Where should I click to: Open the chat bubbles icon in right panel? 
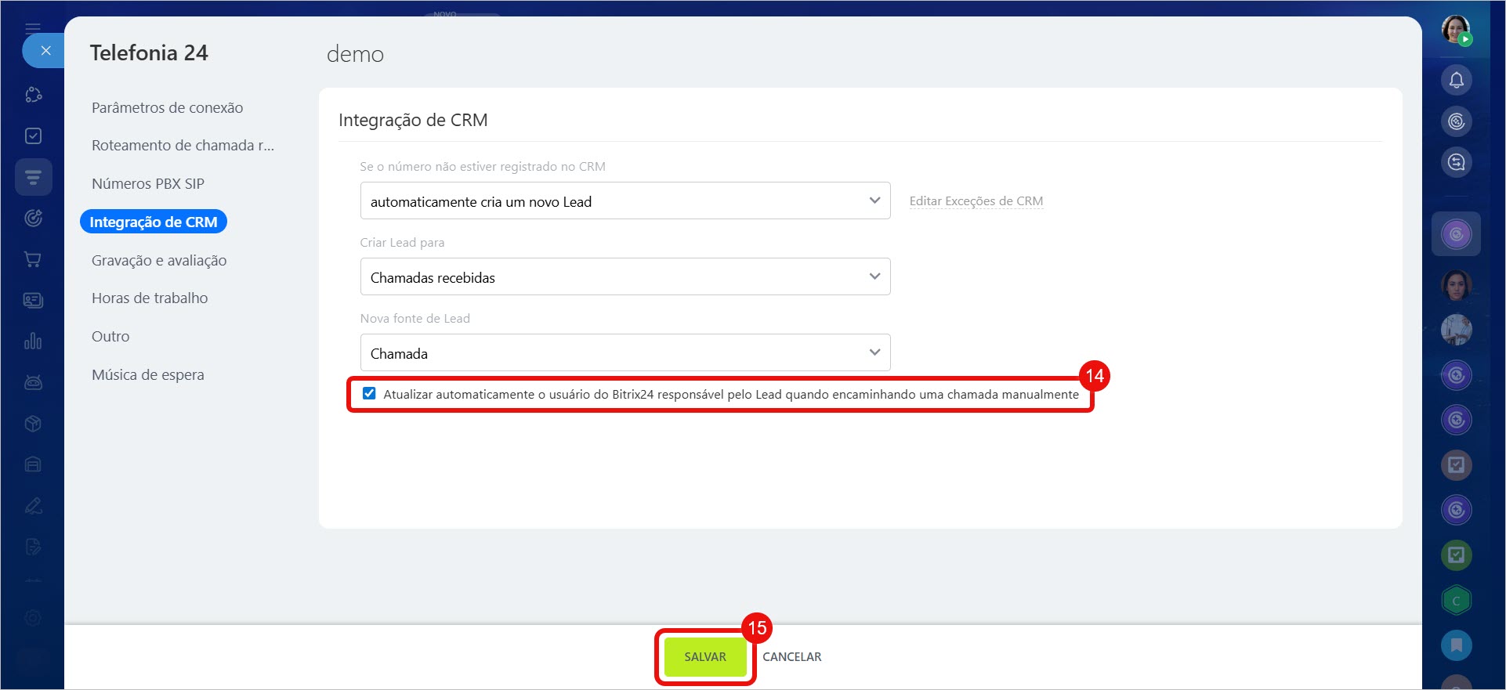pos(1456,162)
